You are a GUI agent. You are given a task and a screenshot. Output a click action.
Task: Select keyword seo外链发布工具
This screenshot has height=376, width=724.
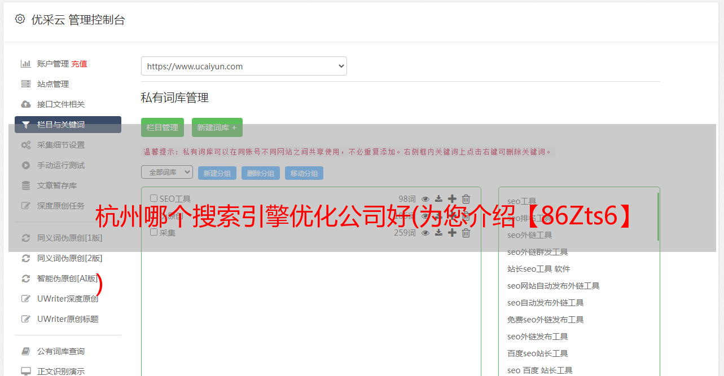tap(538, 337)
